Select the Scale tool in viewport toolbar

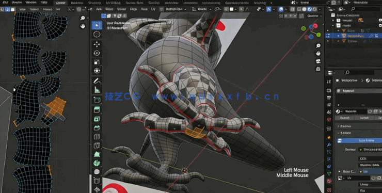click(97, 62)
